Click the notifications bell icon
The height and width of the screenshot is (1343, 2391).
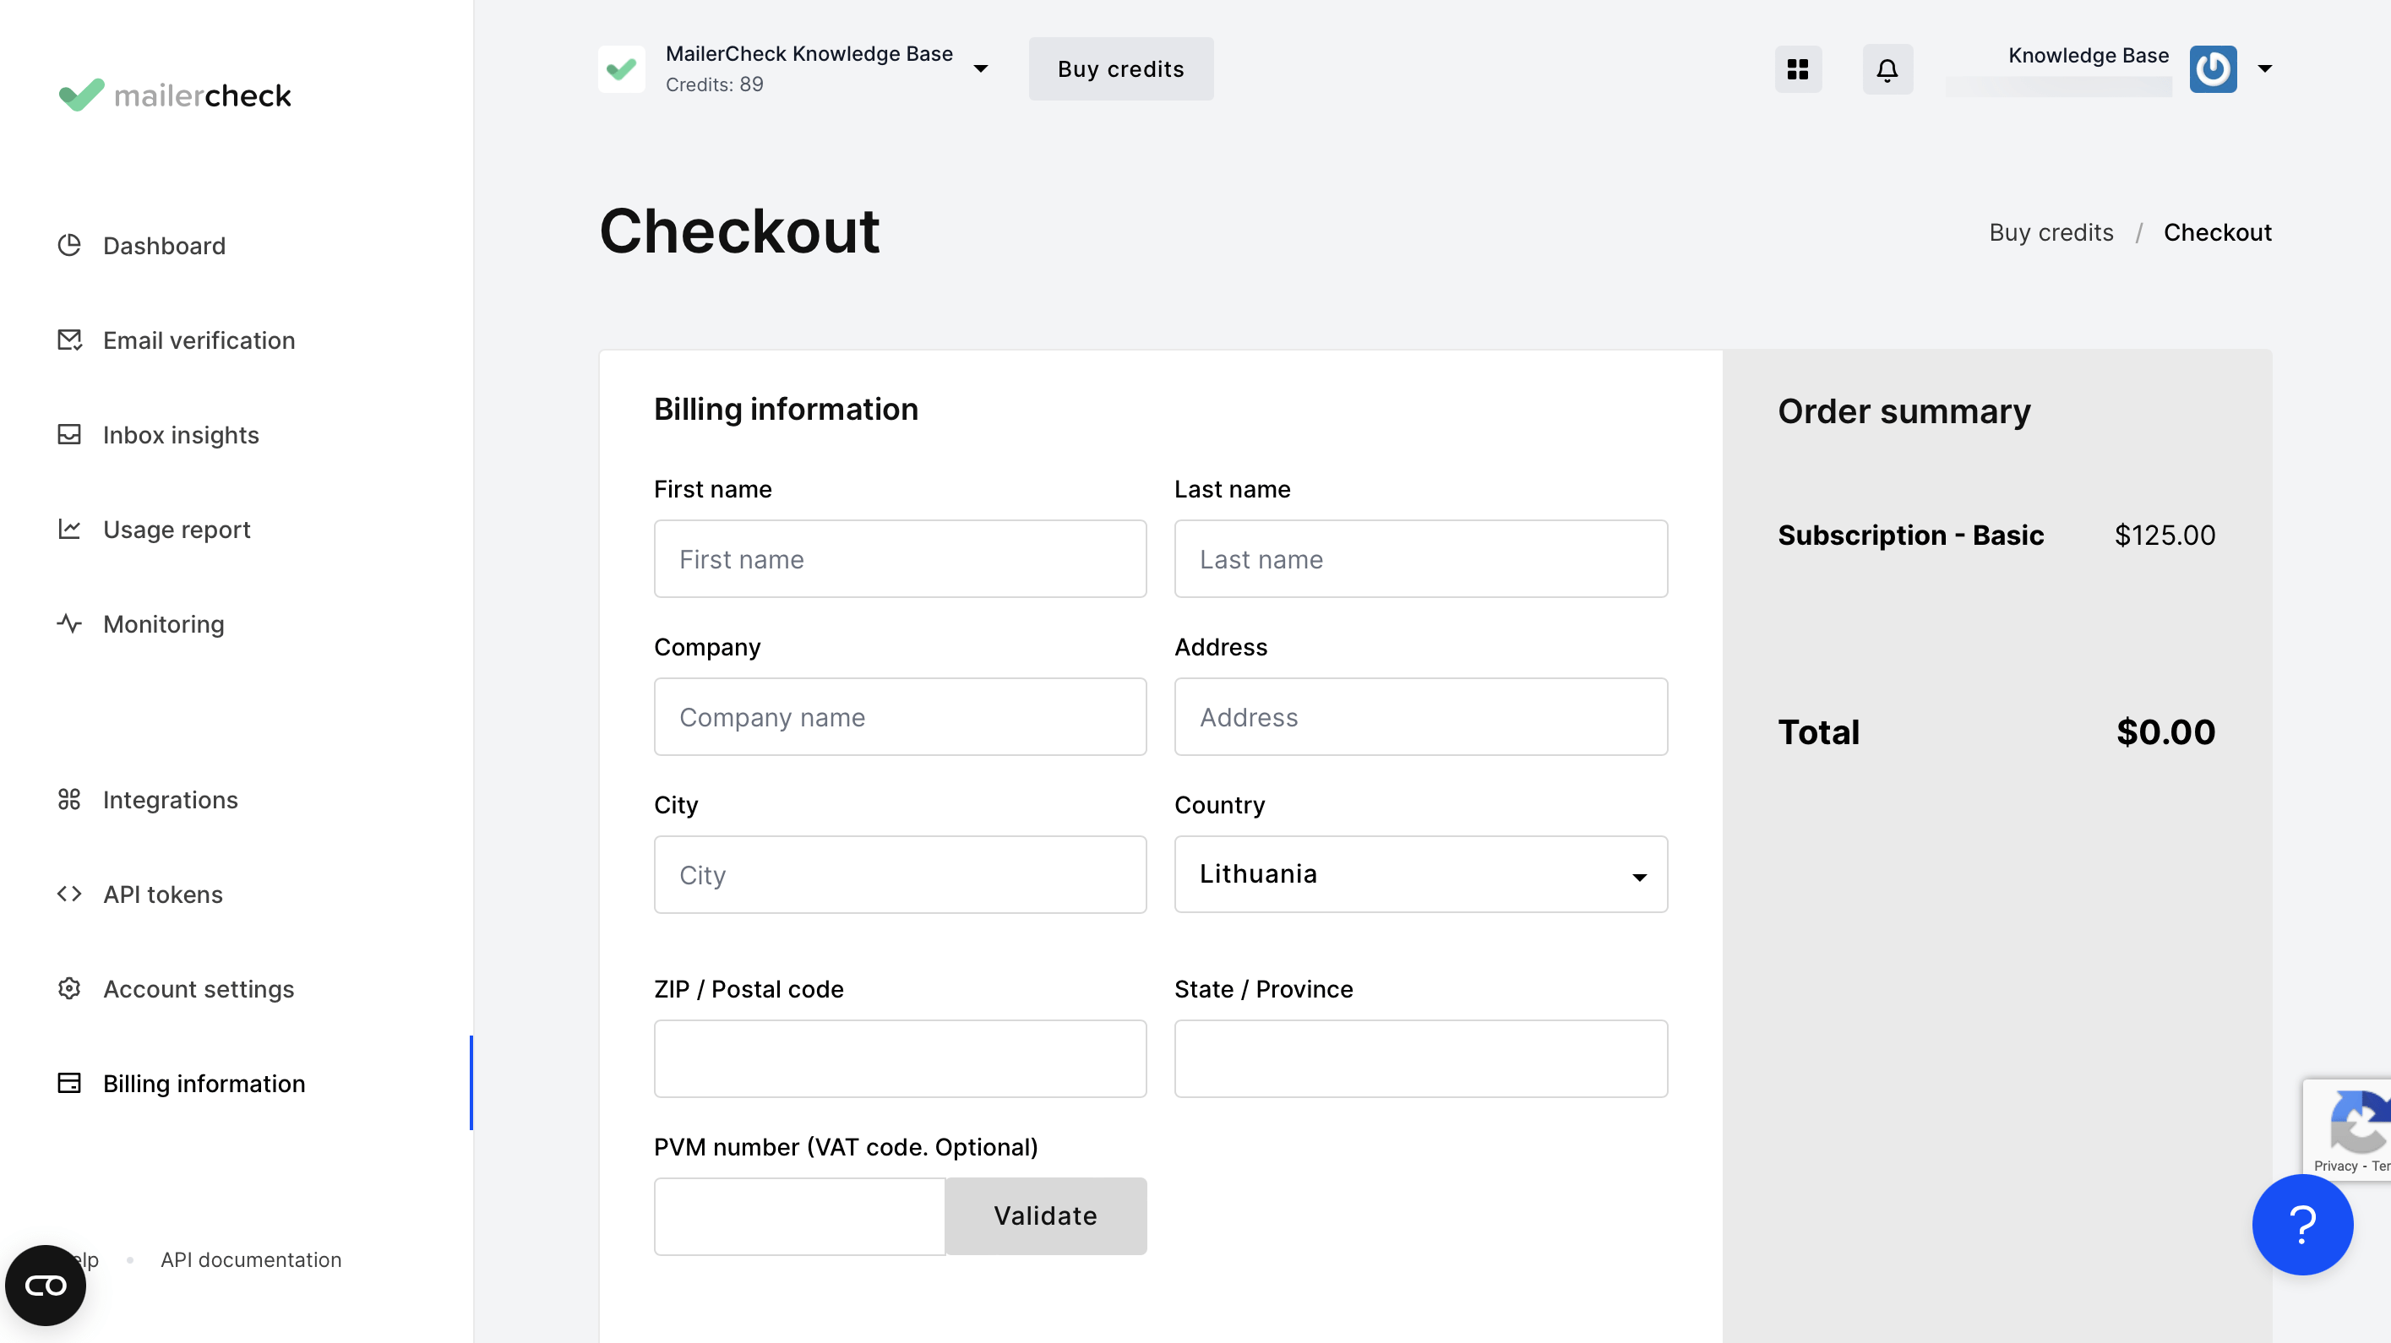click(x=1887, y=69)
